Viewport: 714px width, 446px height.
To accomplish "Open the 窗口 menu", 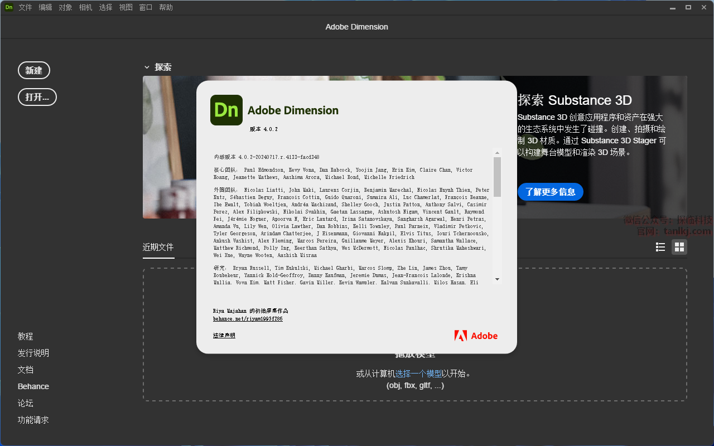I will 146,7.
